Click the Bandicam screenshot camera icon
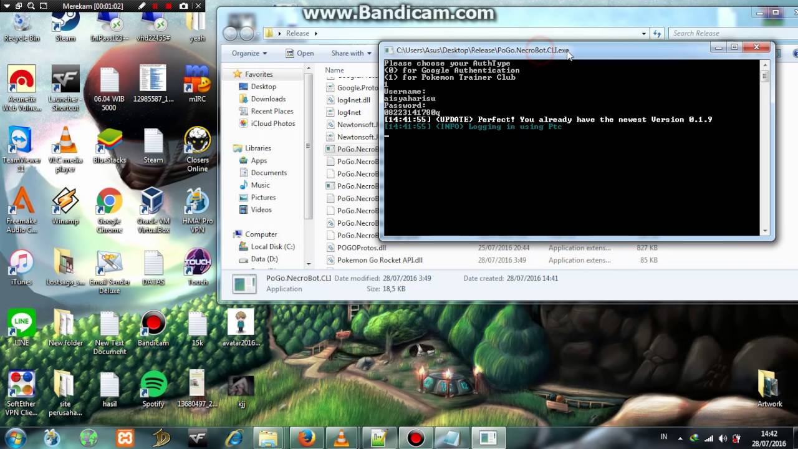This screenshot has width=798, height=449. (x=183, y=6)
